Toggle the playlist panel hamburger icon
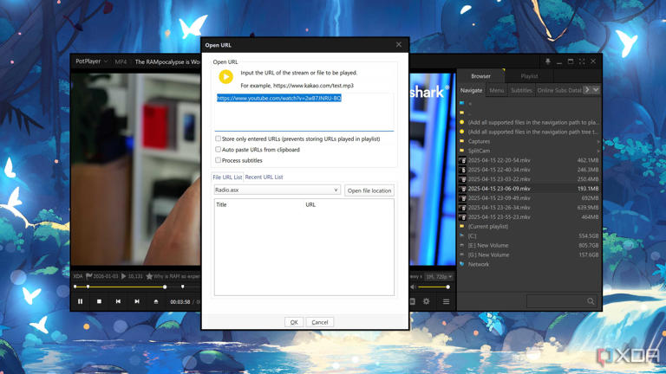This screenshot has height=374, width=666. tap(446, 301)
